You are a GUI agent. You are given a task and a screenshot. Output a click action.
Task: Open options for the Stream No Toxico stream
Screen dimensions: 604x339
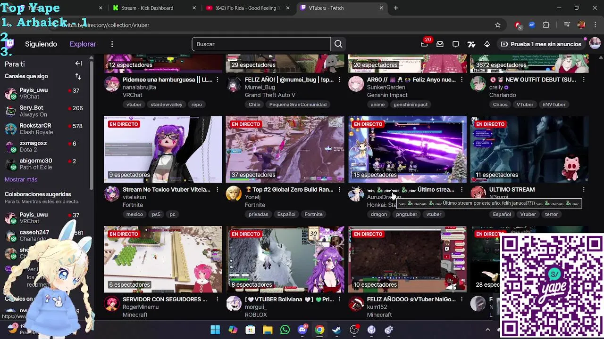pyautogui.click(x=217, y=189)
